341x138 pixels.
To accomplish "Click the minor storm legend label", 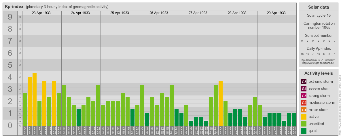I will (319, 110).
